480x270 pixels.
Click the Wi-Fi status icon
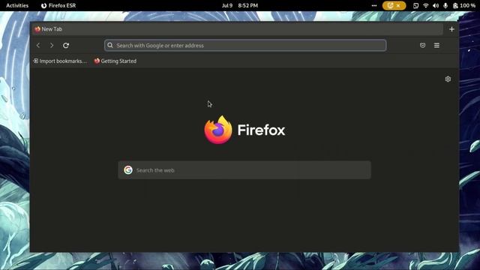point(426,5)
